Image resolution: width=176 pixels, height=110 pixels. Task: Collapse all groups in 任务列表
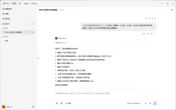click(x=29, y=24)
